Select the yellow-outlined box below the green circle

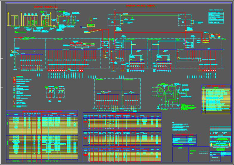tap(91, 25)
